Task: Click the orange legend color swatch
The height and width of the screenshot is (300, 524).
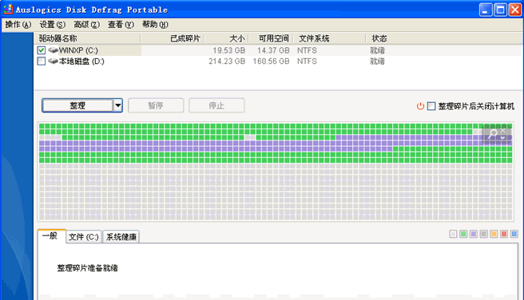Action: coord(494,234)
